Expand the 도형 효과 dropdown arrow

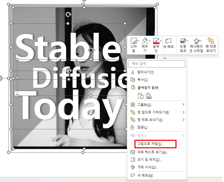(x=187, y=41)
